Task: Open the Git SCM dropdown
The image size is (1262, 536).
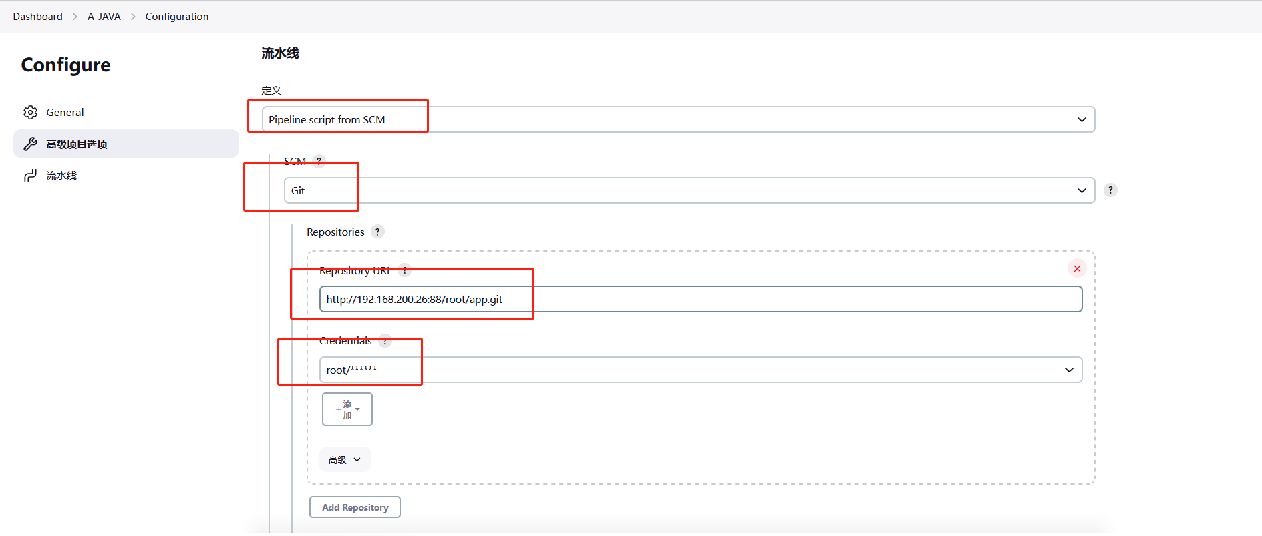Action: (x=689, y=190)
